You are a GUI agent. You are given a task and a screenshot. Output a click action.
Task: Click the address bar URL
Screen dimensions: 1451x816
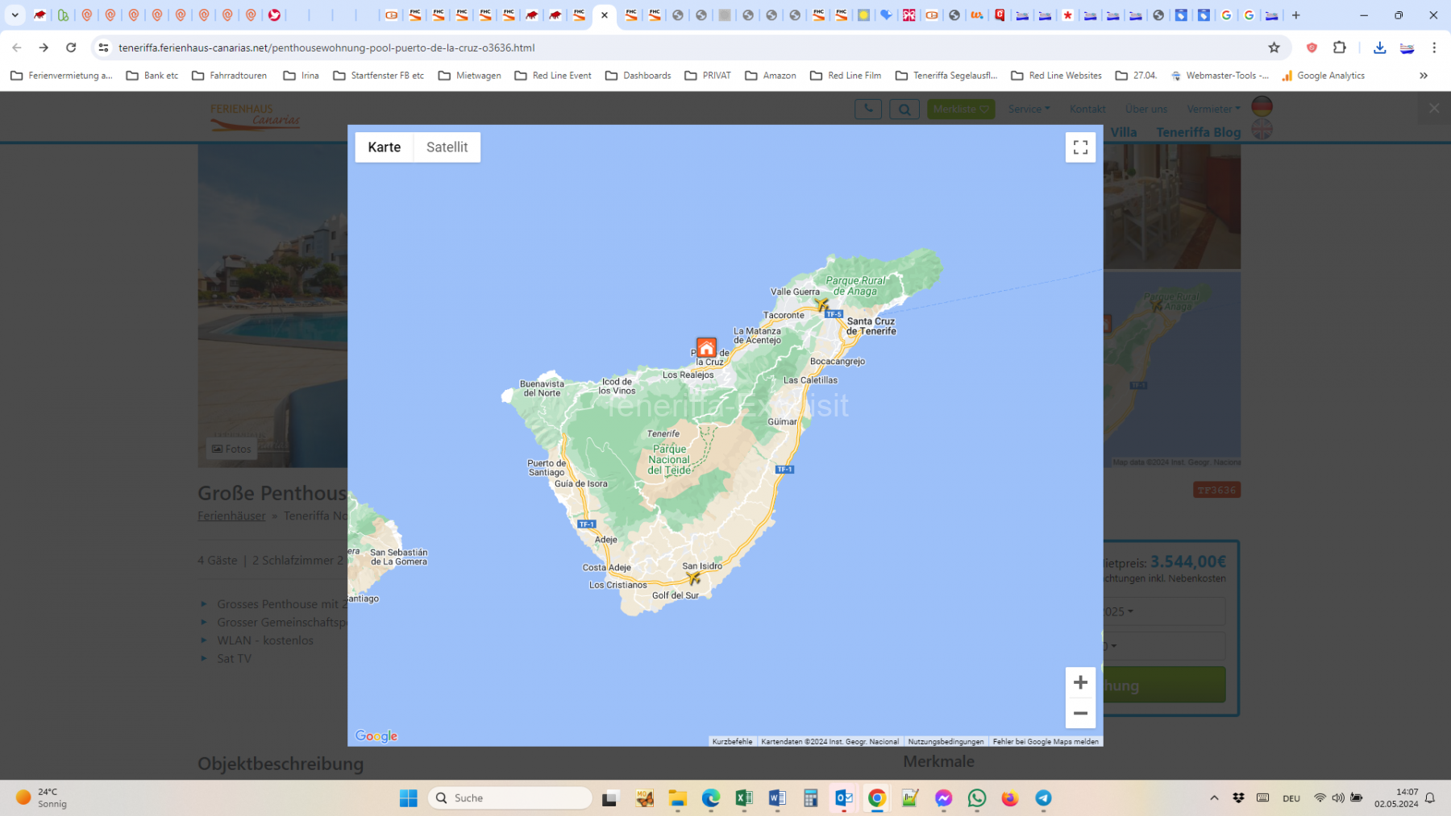326,48
